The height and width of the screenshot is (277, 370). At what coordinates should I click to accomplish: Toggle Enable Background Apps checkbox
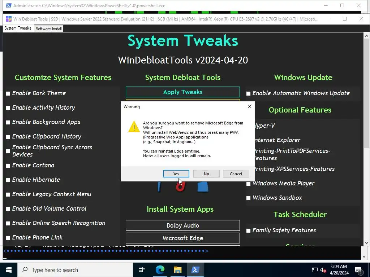(x=8, y=122)
